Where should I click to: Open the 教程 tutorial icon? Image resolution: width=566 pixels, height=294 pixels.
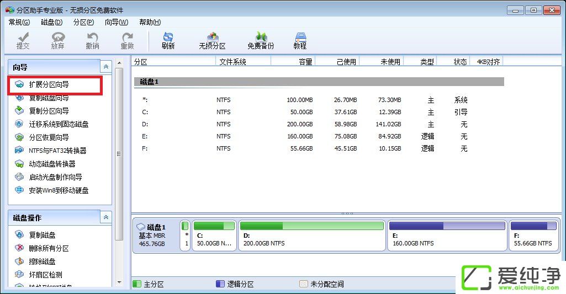pos(300,41)
